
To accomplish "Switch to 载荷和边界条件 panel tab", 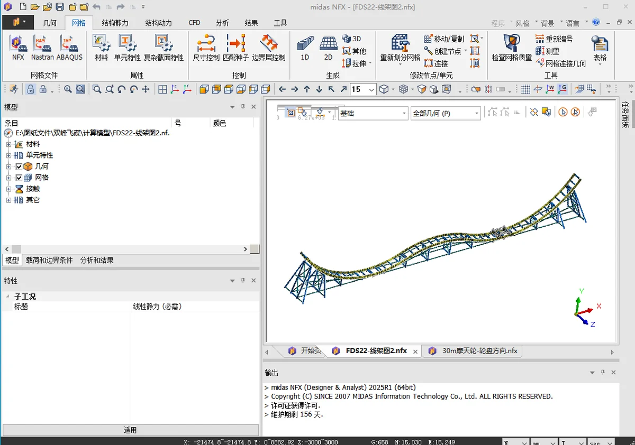I will click(x=49, y=260).
